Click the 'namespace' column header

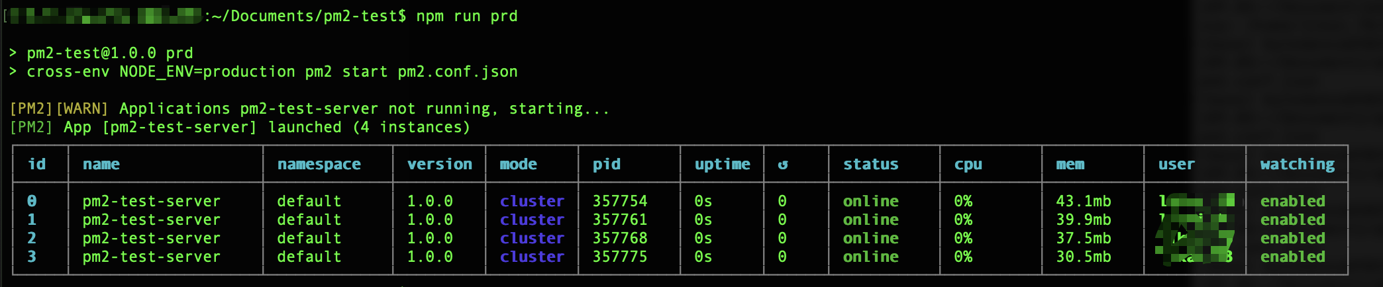[319, 165]
